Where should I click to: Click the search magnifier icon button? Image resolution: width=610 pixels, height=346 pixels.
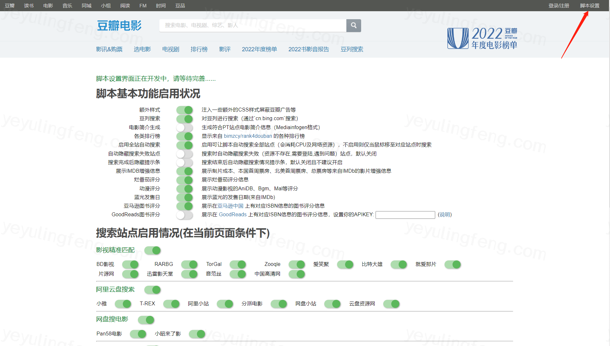pos(353,25)
